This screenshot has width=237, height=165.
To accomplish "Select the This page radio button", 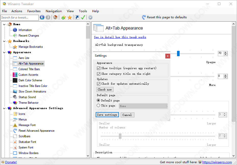I will click(98, 106).
